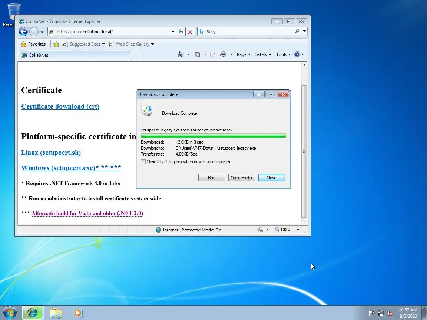The image size is (427, 320).
Task: Click page scrollbar up arrow
Action: point(304,65)
